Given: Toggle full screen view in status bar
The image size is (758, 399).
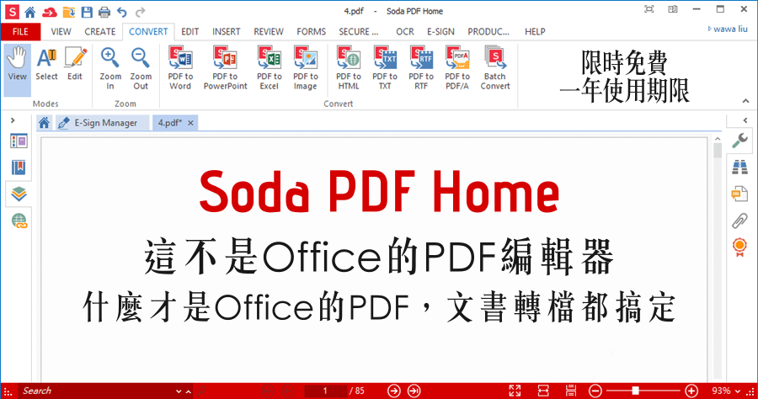Looking at the screenshot, I should pos(515,391).
